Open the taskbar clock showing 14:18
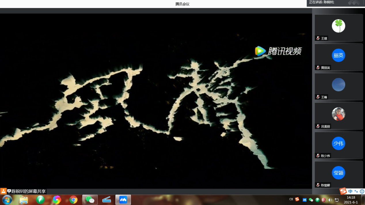Viewport: 365px width, 205px height. click(351, 200)
